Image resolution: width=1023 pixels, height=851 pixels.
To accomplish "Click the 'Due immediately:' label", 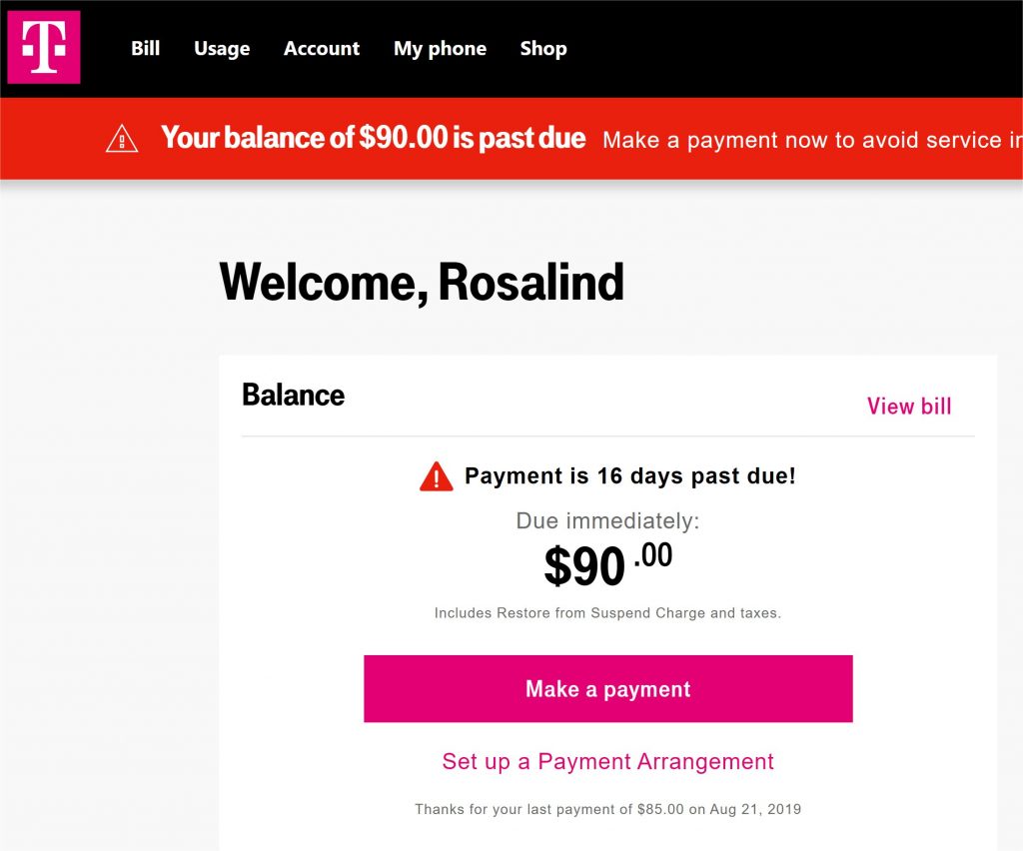I will click(607, 521).
